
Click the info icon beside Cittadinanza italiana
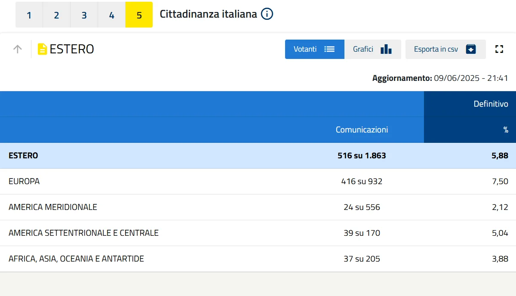point(267,14)
